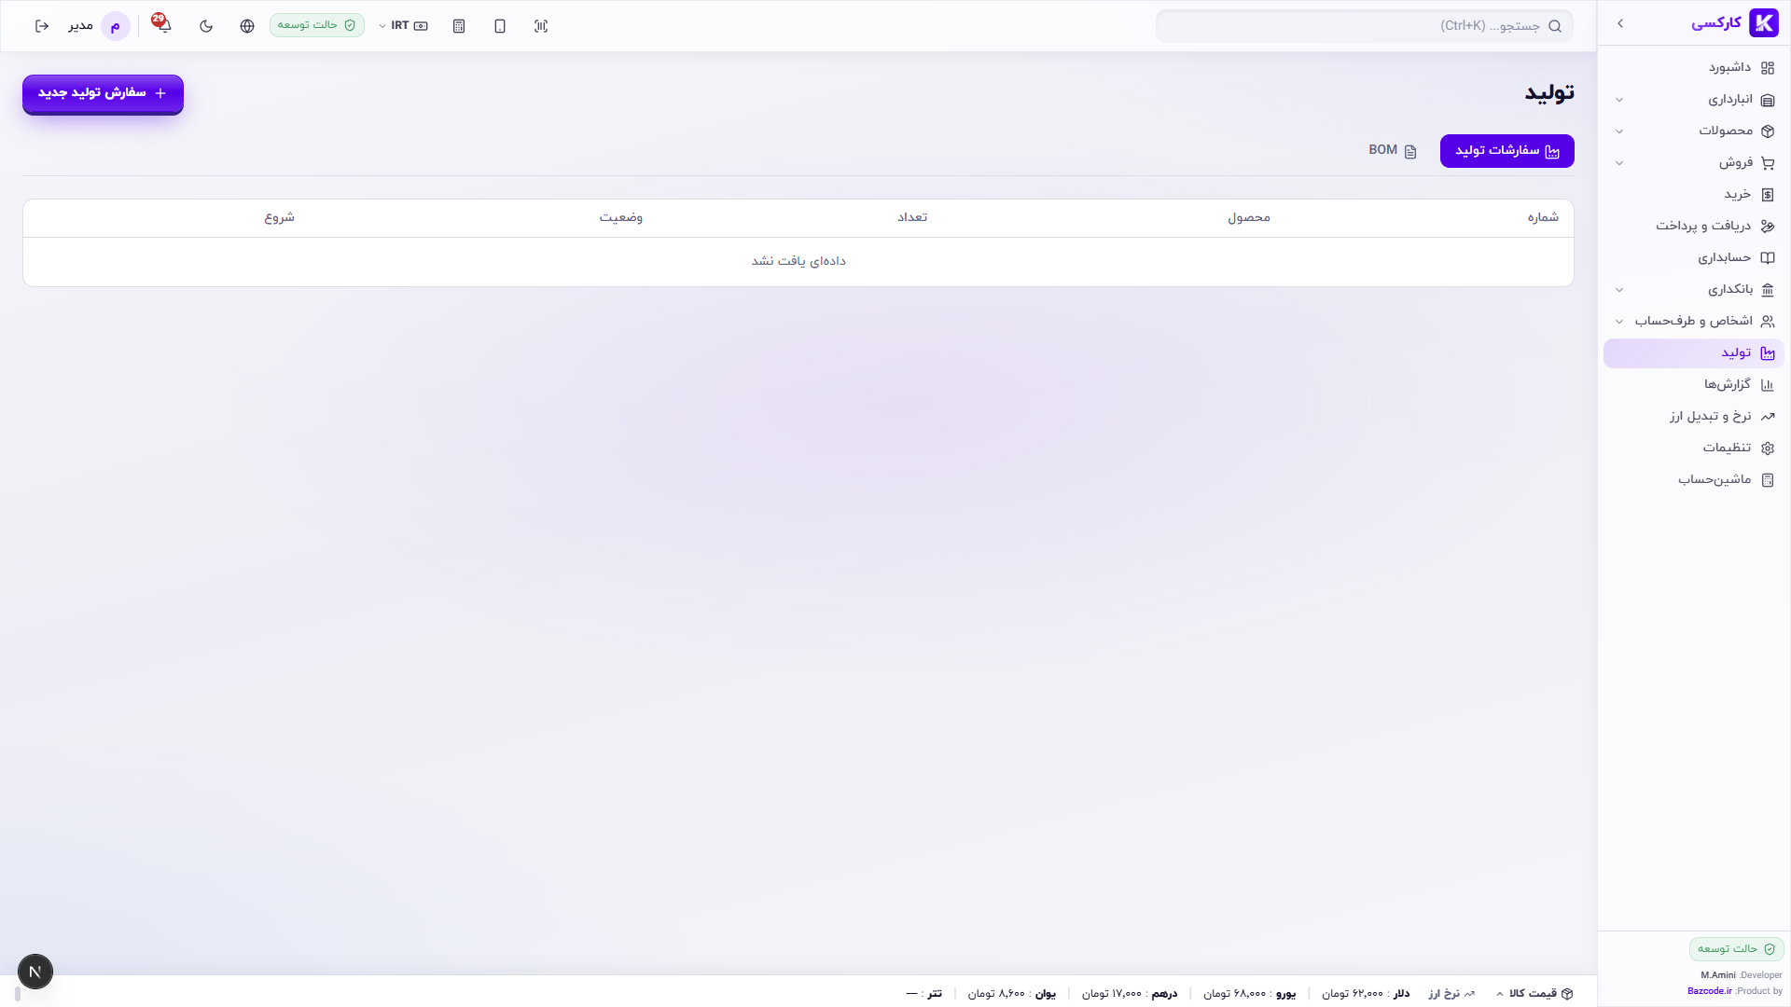
Task: Expand the قیمت کالا footer panel
Action: (1534, 994)
